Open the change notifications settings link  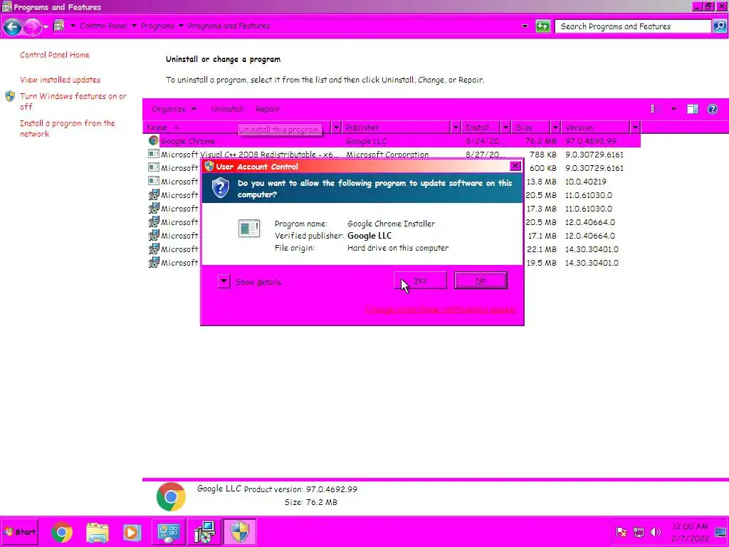point(440,309)
